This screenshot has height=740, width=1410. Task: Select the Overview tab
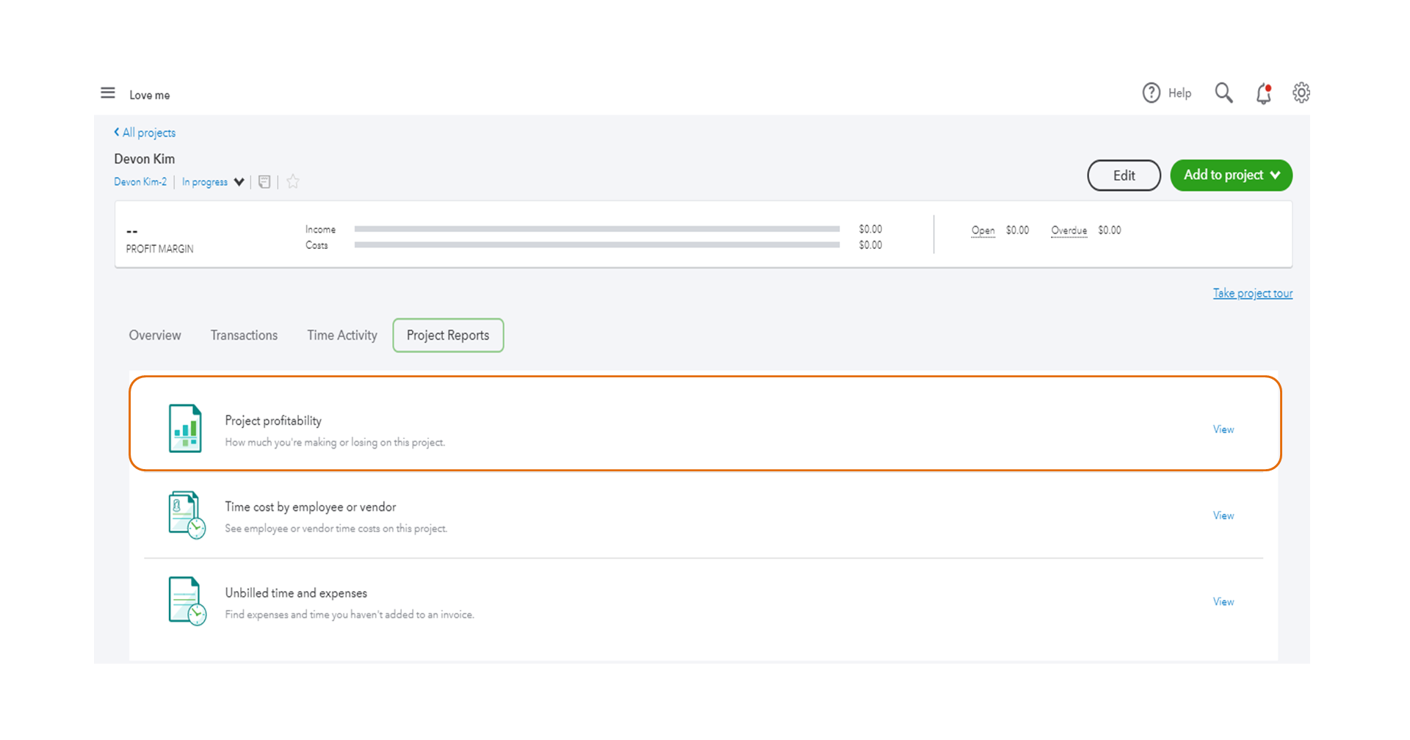coord(154,335)
